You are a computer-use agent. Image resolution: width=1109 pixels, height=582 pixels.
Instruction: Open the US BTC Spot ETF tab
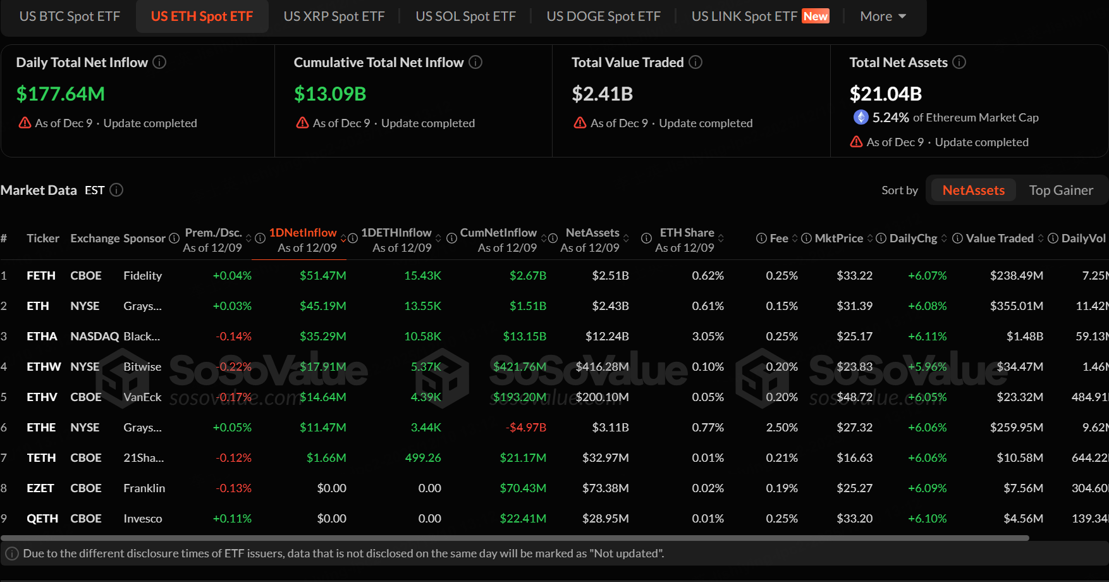(70, 16)
